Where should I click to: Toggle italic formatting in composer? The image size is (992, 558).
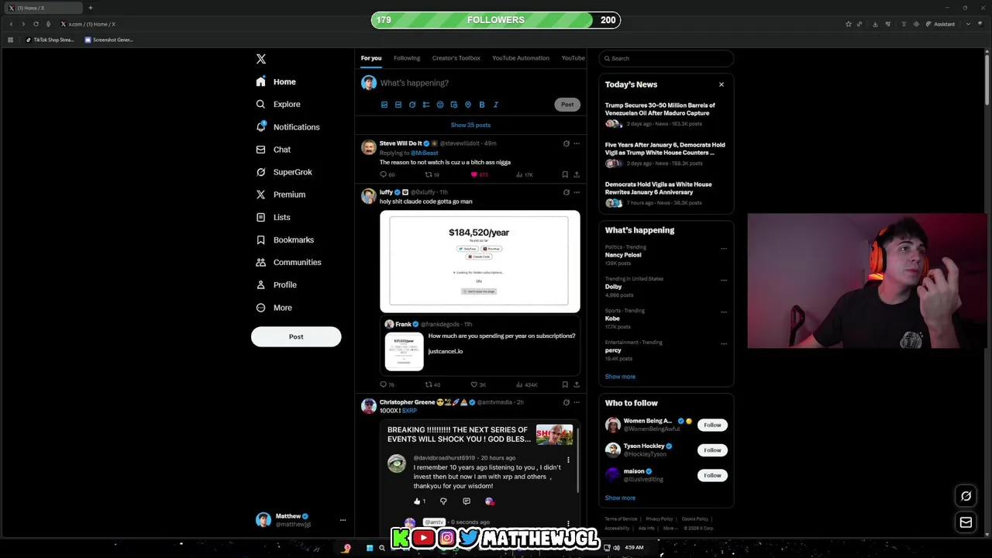[x=496, y=105]
